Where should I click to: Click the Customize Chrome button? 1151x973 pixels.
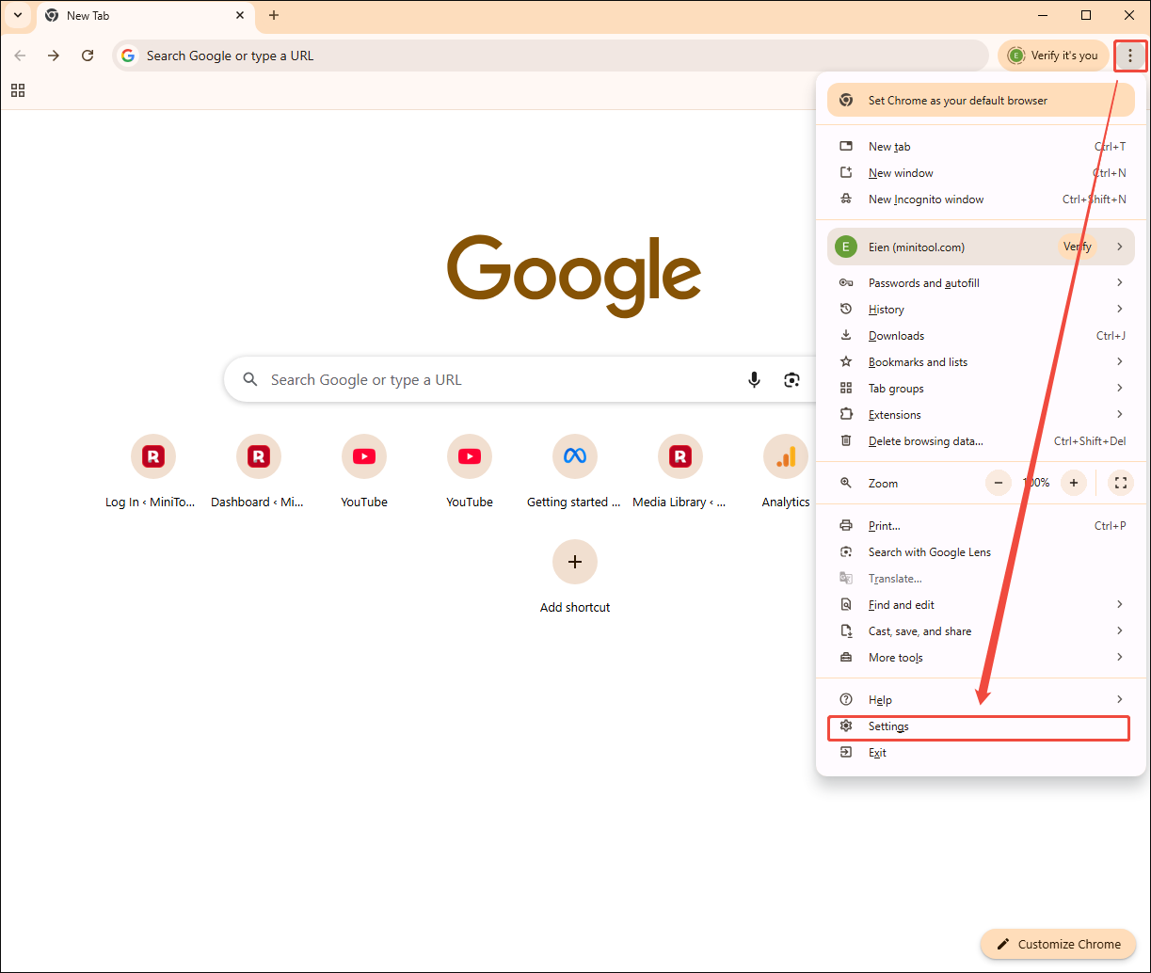[1058, 944]
